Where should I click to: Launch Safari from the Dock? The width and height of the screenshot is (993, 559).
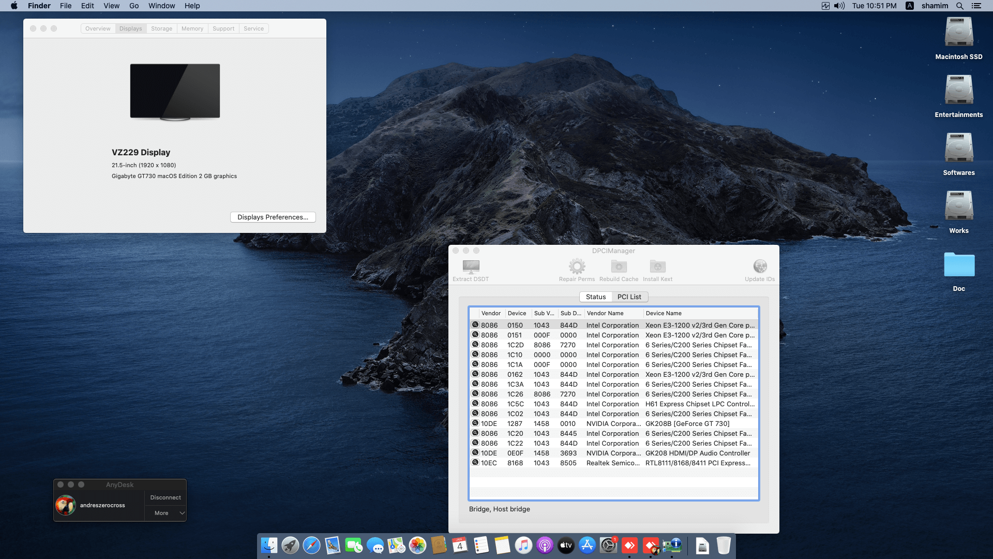tap(311, 545)
